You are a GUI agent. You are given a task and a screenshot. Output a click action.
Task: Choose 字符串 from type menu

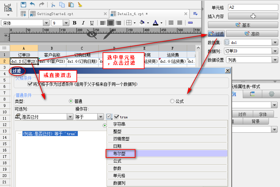coord(167,124)
